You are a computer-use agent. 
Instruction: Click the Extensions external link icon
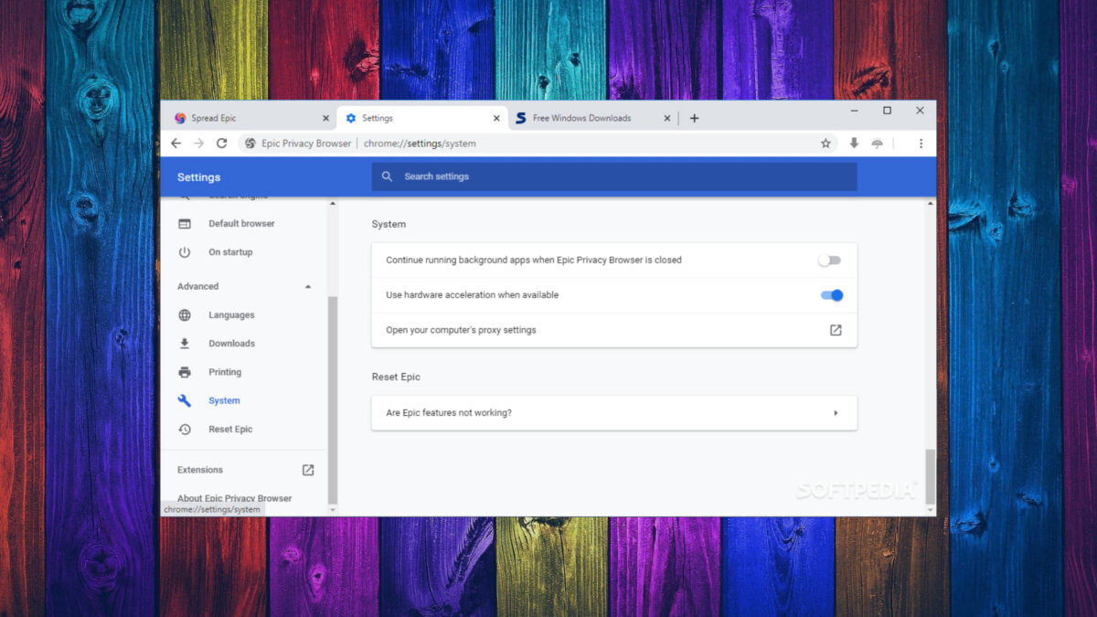click(308, 470)
